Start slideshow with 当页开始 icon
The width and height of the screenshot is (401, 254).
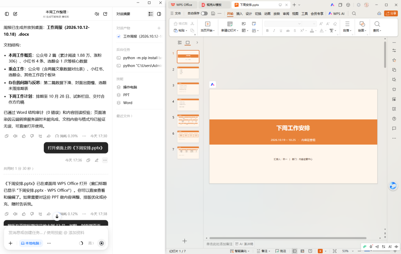[208, 24]
